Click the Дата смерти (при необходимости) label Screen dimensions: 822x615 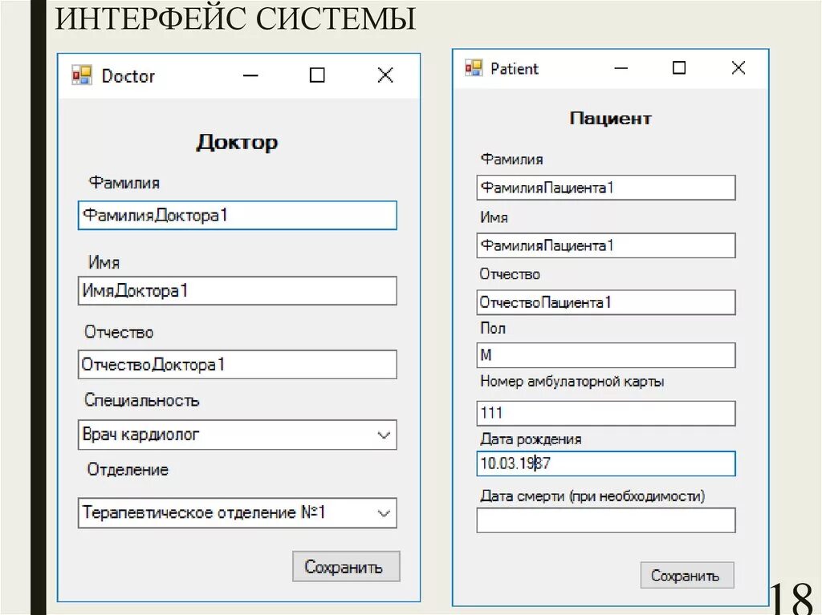592,496
